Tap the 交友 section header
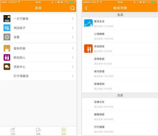 click(120, 95)
